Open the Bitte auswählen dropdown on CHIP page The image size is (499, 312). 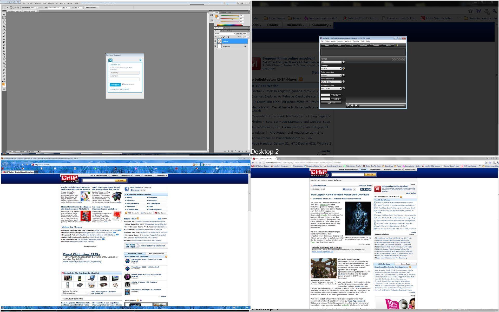click(x=75, y=293)
